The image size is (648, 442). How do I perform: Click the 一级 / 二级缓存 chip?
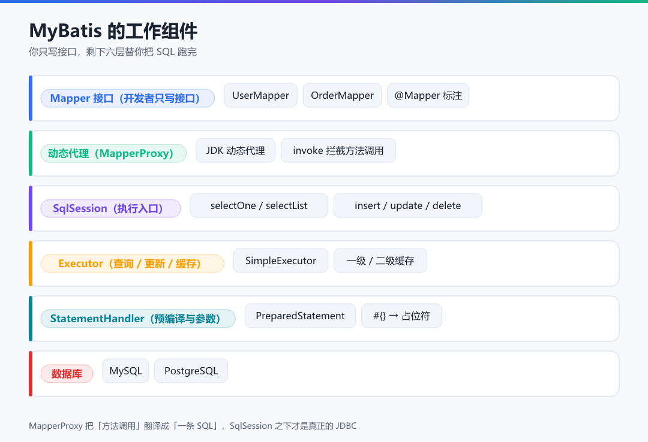coord(380,261)
